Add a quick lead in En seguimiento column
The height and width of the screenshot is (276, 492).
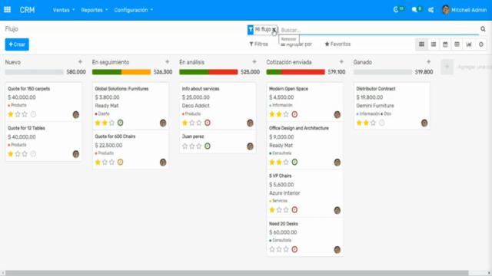[168, 62]
